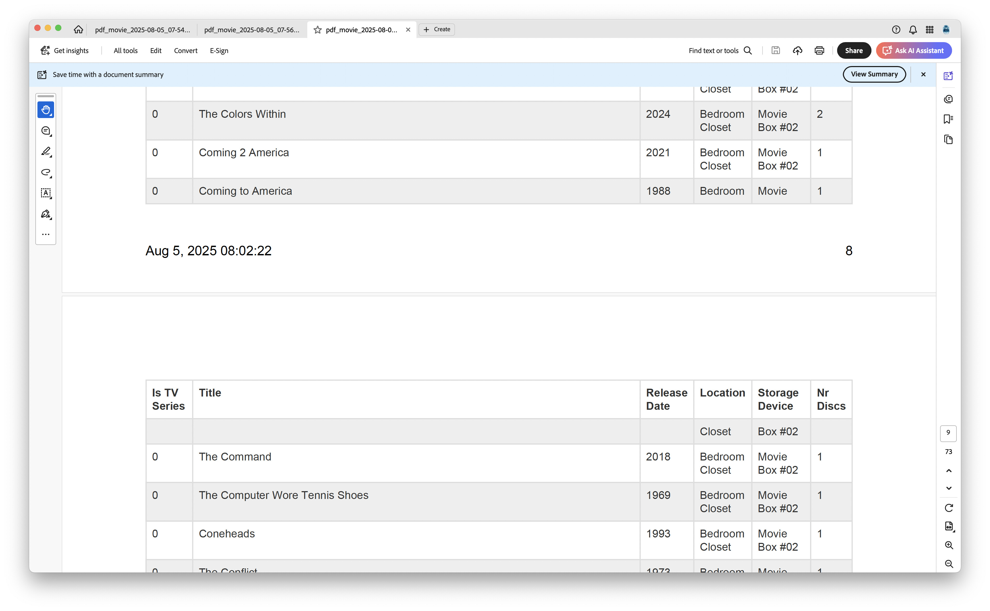990x611 pixels.
Task: Show more tools in quick toolbar
Action: pyautogui.click(x=46, y=234)
